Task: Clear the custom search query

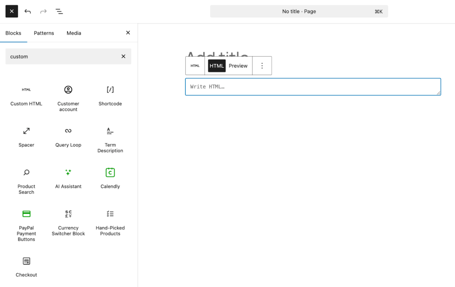Action: click(x=124, y=56)
